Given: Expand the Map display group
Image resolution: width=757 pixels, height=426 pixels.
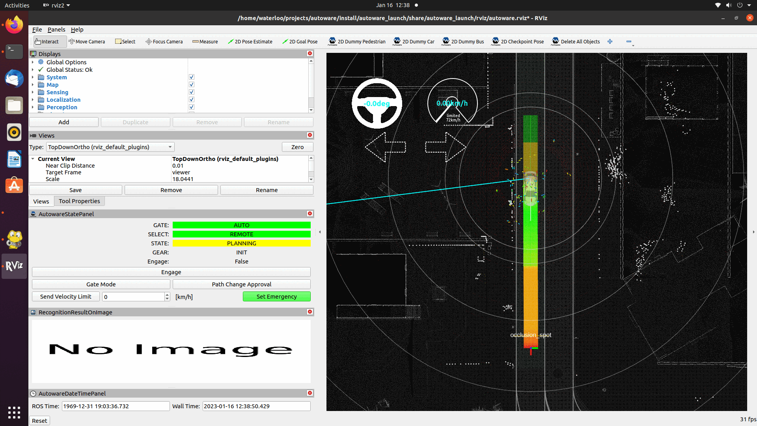Looking at the screenshot, I should pos(33,84).
